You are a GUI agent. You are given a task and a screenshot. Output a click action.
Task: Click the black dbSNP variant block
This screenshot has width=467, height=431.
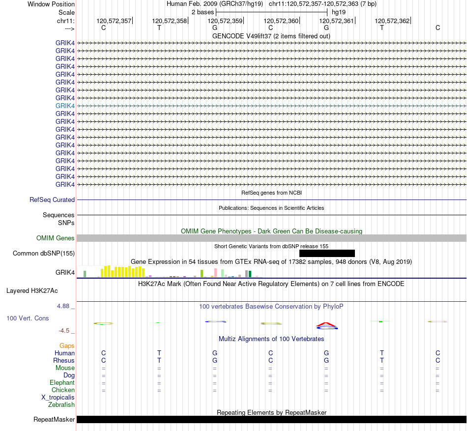coord(327,253)
